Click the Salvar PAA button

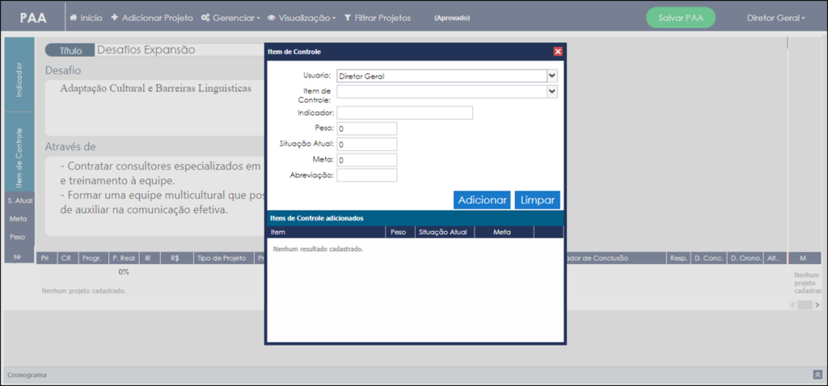(681, 18)
